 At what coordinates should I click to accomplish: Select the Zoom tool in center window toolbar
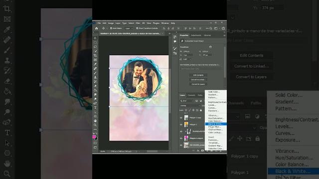coord(95,125)
